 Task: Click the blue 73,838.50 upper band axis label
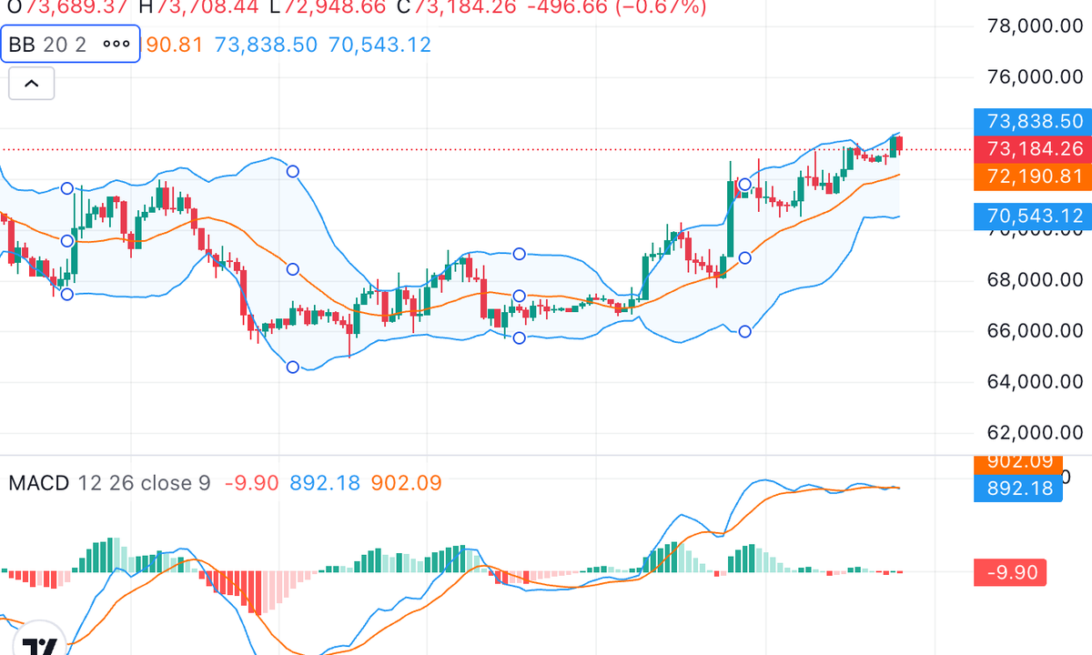click(x=1032, y=121)
